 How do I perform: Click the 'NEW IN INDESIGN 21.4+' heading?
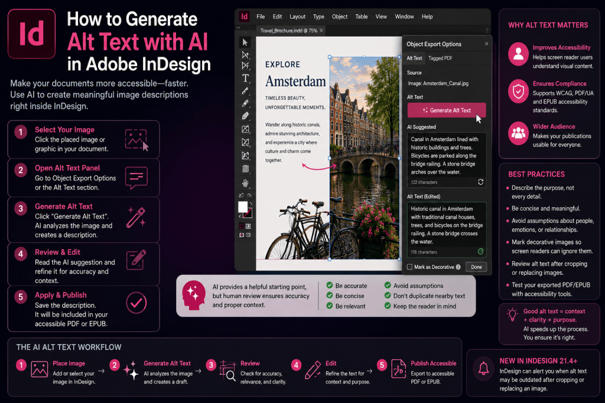coord(538,361)
